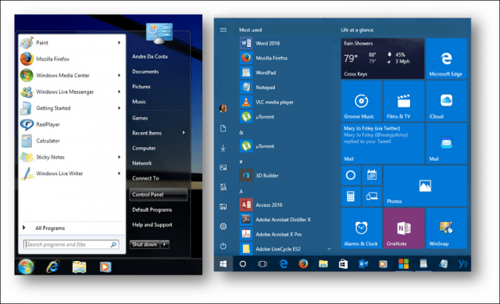Expand Recent Items submenu arrow

click(184, 133)
